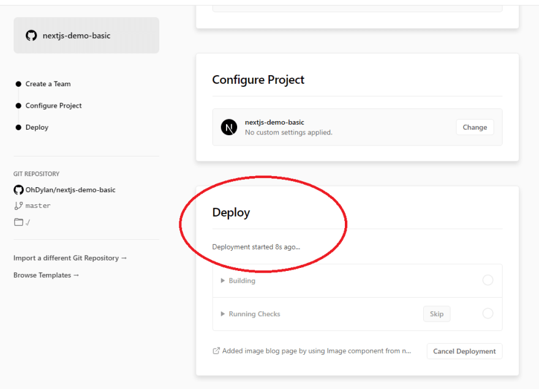Click the Next.js logo in Configure Project
Image resolution: width=539 pixels, height=389 pixels.
point(229,127)
